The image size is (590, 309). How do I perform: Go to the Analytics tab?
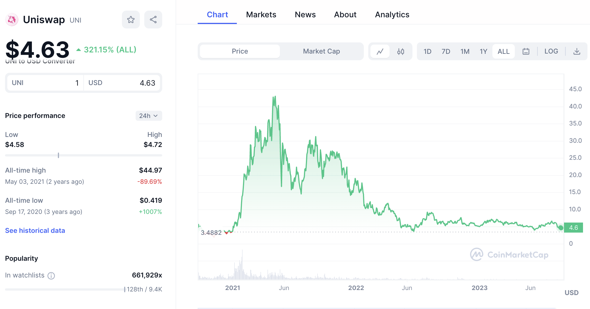coord(392,15)
